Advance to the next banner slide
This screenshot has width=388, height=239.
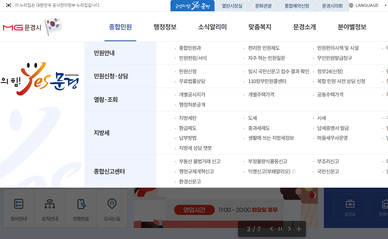[289, 229]
